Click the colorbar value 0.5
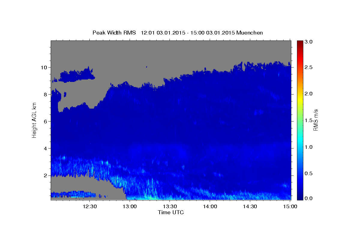The width and height of the screenshot is (360, 240). click(x=309, y=173)
